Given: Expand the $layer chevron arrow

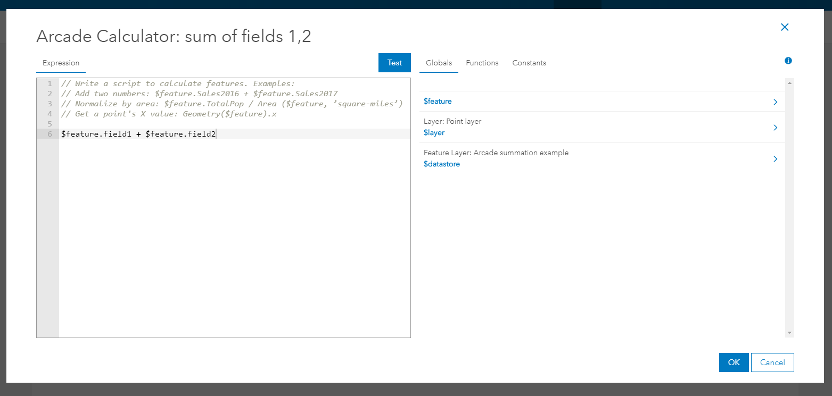Looking at the screenshot, I should 775,128.
